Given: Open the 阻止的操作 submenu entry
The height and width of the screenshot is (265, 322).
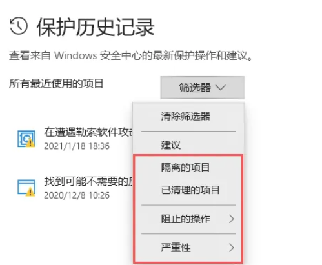Looking at the screenshot, I should [188, 219].
